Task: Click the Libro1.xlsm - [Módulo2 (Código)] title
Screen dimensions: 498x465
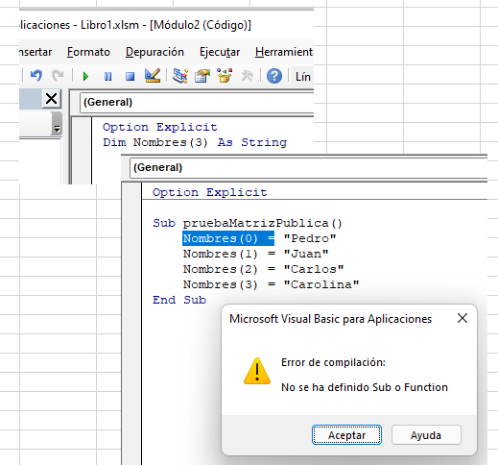Action: pyautogui.click(x=166, y=25)
